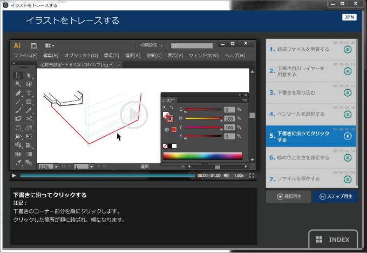367x253 pixels.
Task: Select the Pen tool
Action: 18,93
